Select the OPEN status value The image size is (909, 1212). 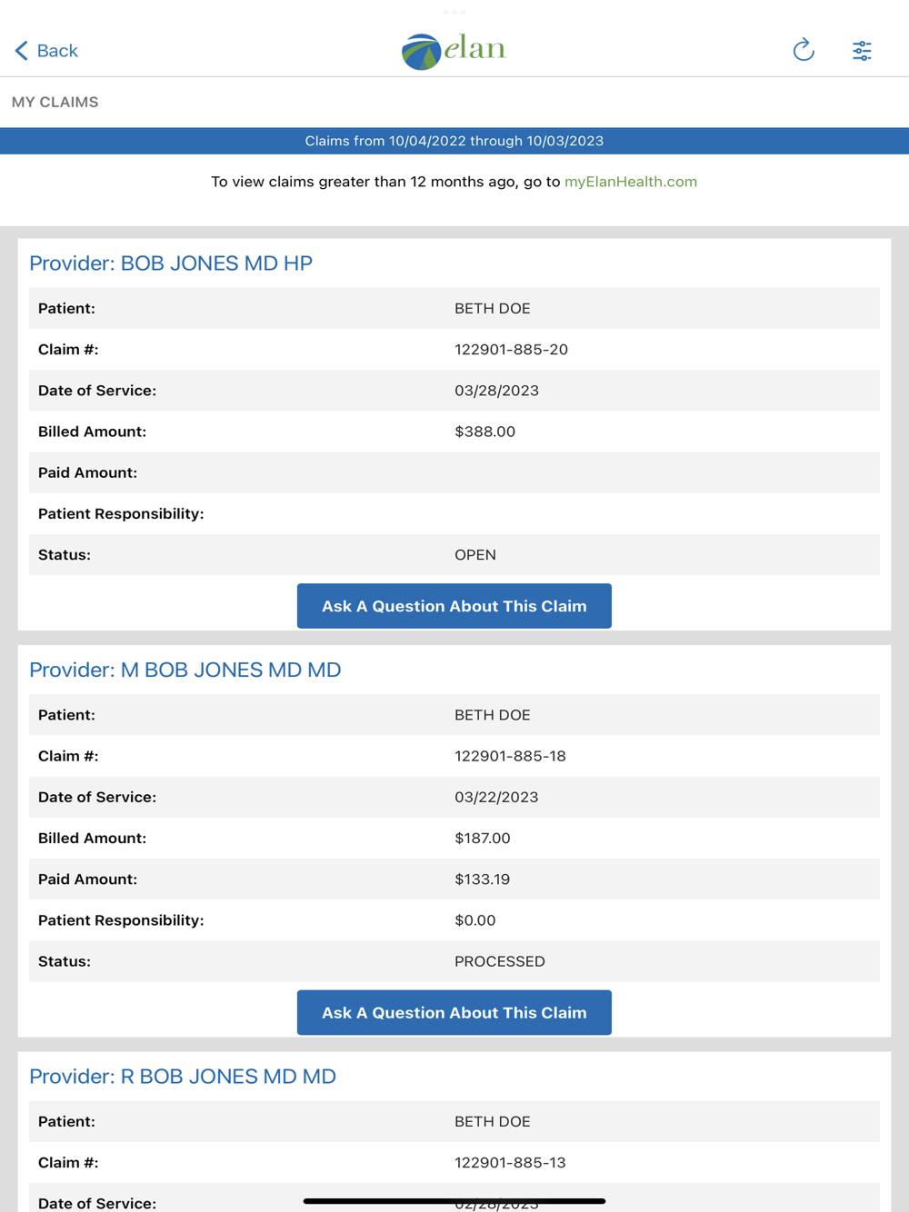pyautogui.click(x=475, y=555)
